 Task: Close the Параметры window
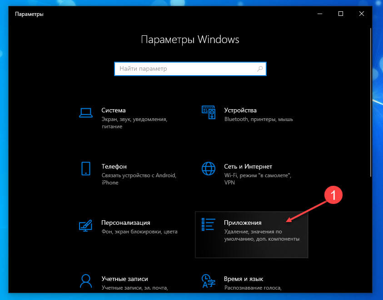[x=362, y=14]
